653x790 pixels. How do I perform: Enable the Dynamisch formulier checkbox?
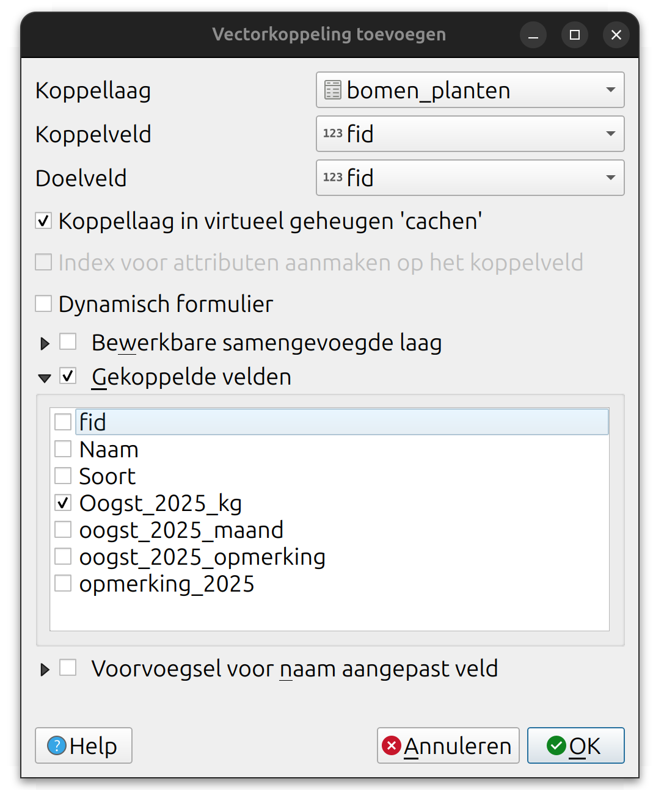click(x=43, y=303)
